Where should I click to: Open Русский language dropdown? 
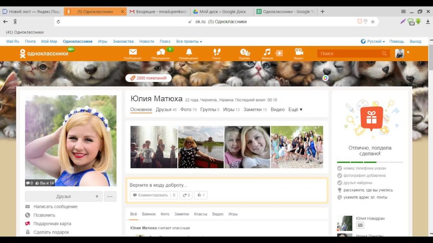[x=376, y=41]
